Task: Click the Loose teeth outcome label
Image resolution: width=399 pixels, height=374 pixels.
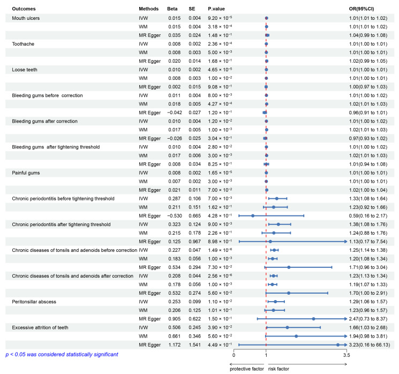Action: tap(25, 70)
